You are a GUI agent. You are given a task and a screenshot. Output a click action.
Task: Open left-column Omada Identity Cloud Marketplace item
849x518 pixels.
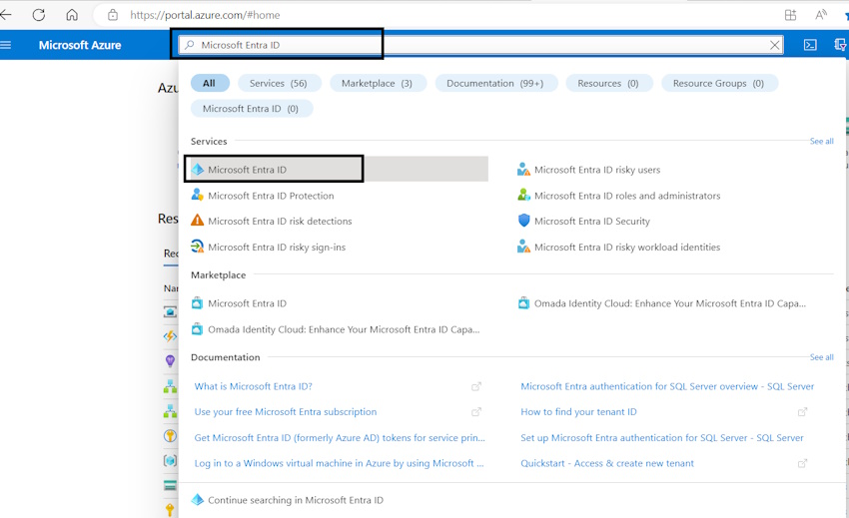(x=344, y=329)
